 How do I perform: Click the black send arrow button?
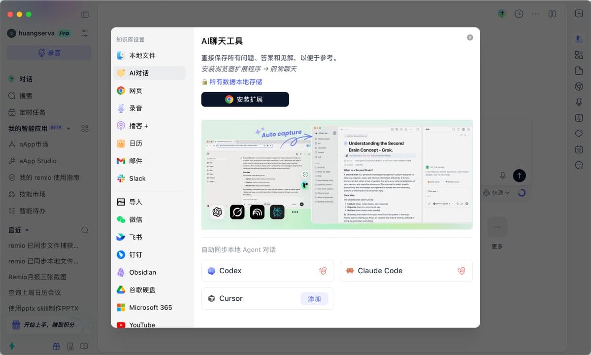[x=519, y=175]
